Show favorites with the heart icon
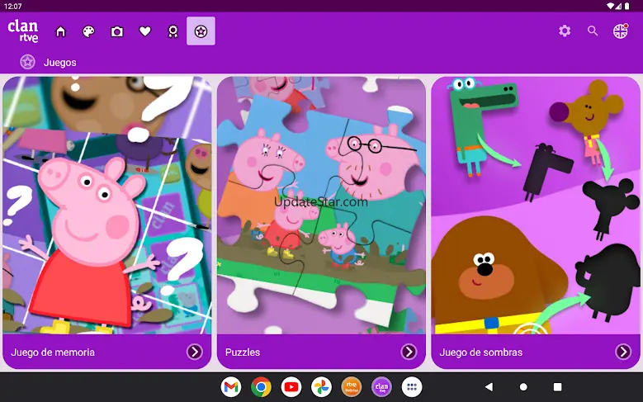Viewport: 643px width, 402px height. pos(144,31)
